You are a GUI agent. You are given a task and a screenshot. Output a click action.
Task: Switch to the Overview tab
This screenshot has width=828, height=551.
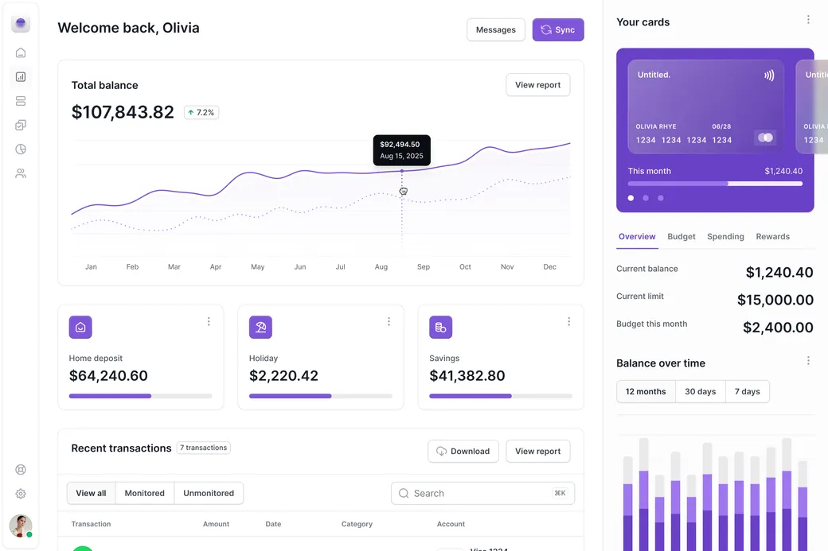pos(637,237)
